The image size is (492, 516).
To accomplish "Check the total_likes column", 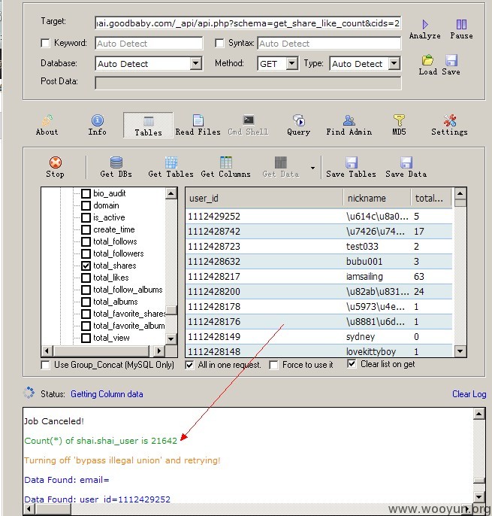I will 86,278.
